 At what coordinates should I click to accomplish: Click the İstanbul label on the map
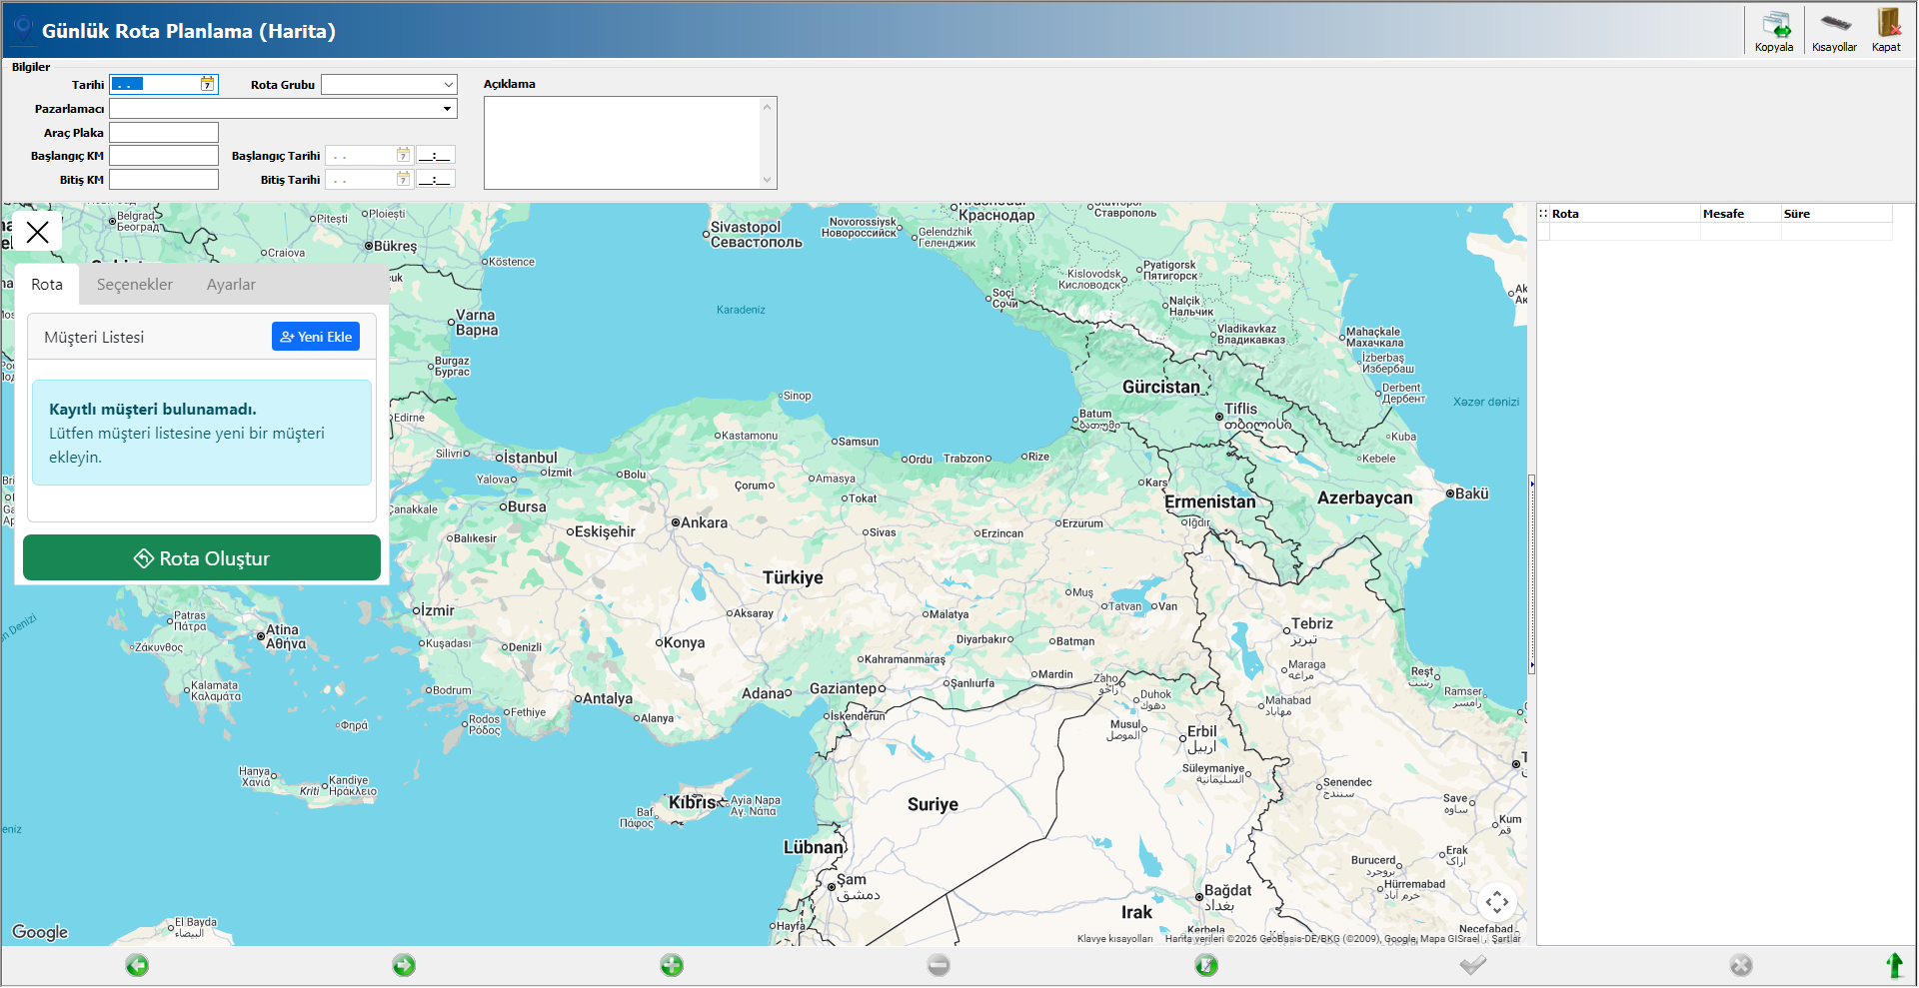tap(531, 458)
